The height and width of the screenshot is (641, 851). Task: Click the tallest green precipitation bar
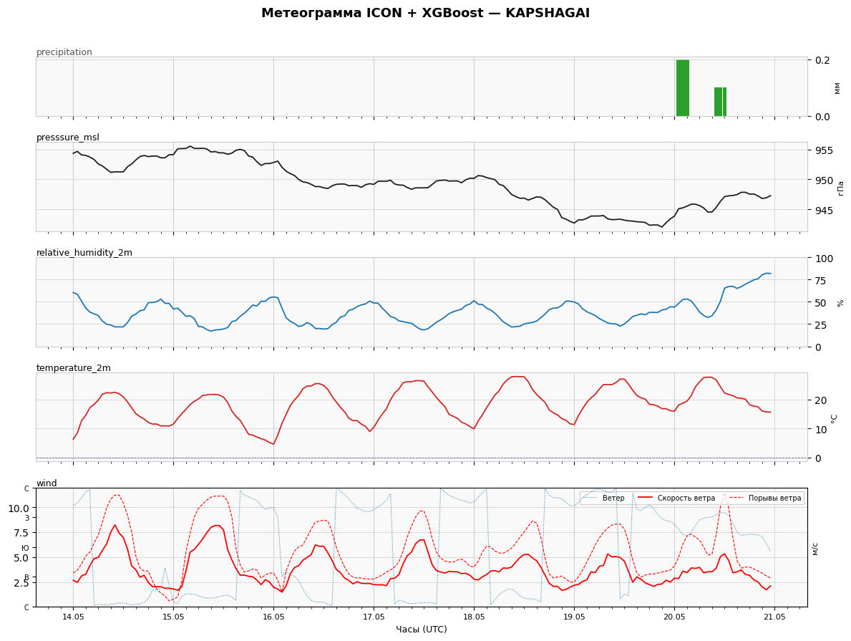coord(682,88)
